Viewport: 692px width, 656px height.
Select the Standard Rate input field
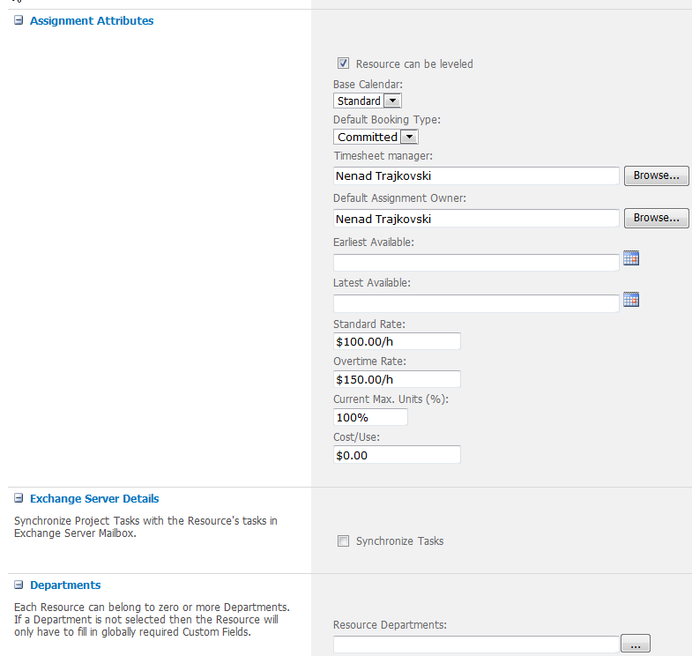pyautogui.click(x=397, y=341)
